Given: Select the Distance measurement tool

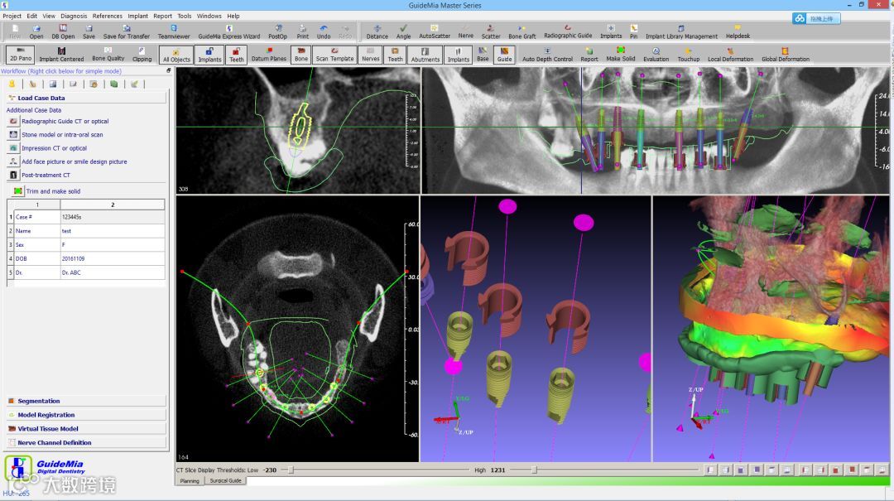Looking at the screenshot, I should point(377,32).
